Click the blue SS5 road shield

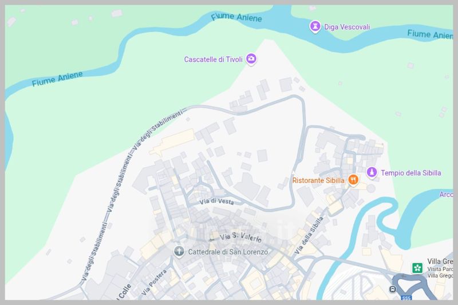click(406, 298)
